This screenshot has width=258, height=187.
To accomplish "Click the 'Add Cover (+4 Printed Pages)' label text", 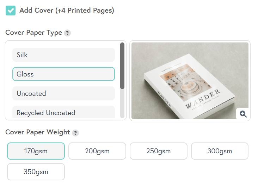I will pyautogui.click(x=67, y=11).
